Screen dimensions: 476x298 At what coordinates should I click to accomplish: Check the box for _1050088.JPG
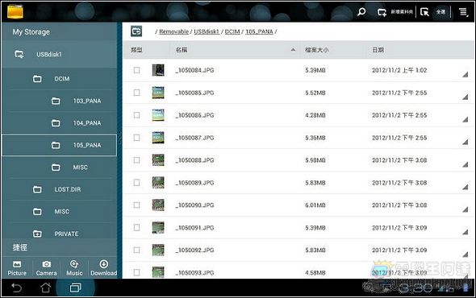[x=136, y=160]
